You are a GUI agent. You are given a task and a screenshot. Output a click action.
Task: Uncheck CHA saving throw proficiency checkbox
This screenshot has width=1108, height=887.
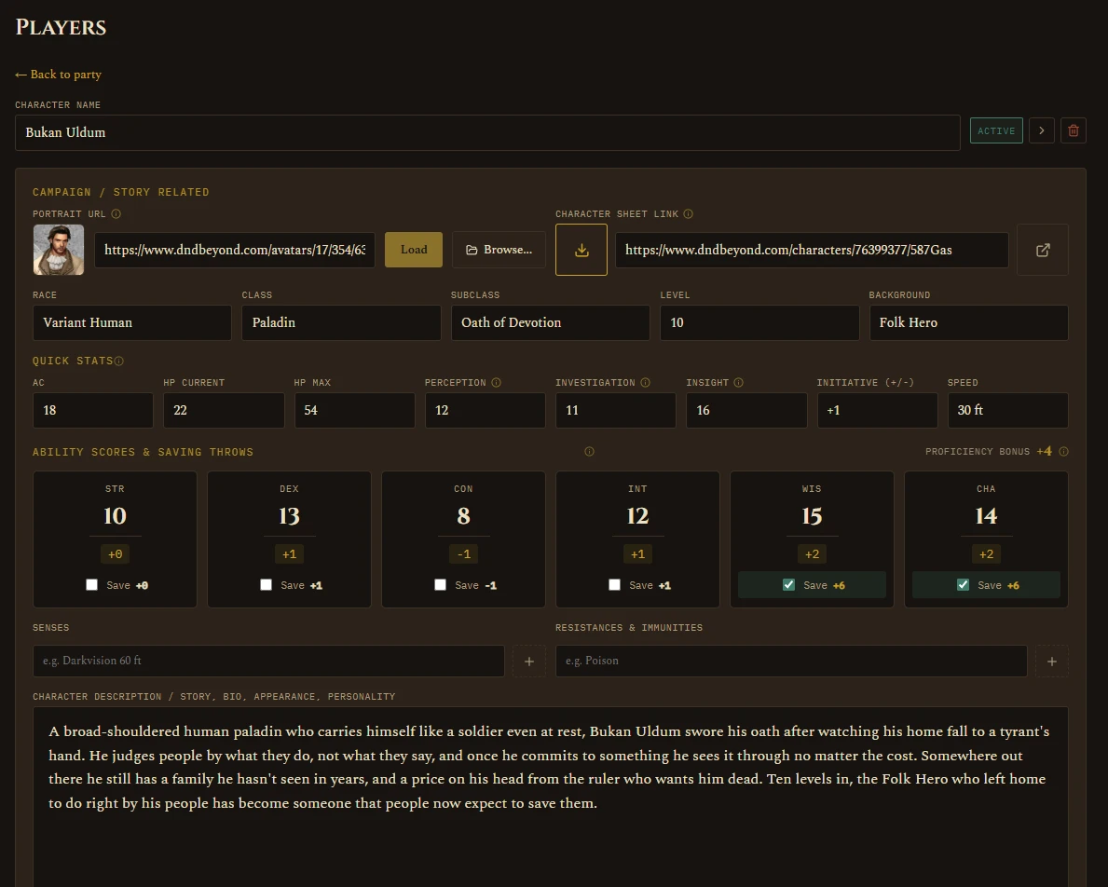point(964,584)
